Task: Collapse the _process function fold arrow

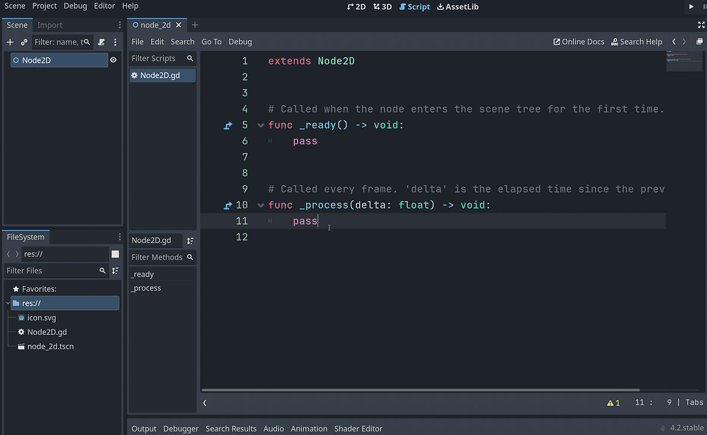Action: pyautogui.click(x=260, y=204)
